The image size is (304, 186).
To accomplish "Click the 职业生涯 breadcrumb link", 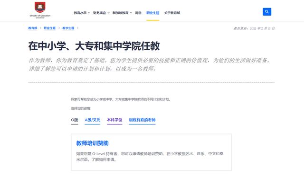I will (49, 28).
